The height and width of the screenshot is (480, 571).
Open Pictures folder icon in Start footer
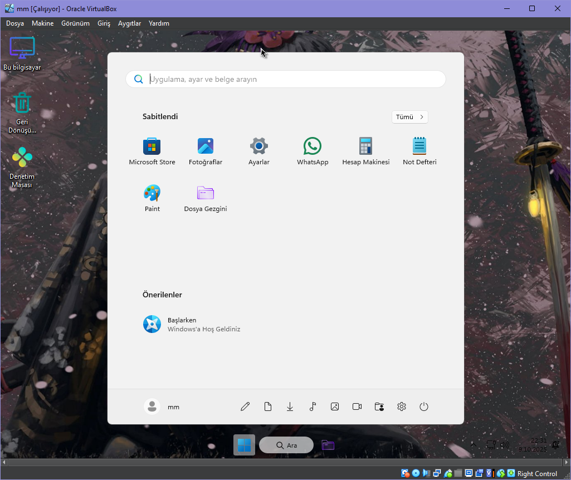point(335,406)
